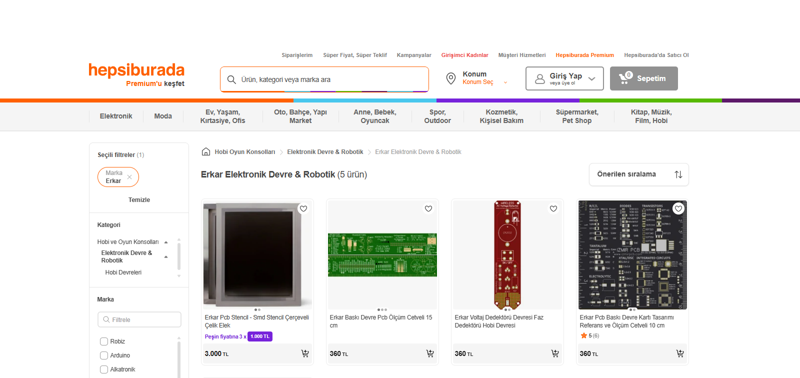The width and height of the screenshot is (800, 378).
Task: Click Premium'u keşfet link
Action: click(x=155, y=83)
